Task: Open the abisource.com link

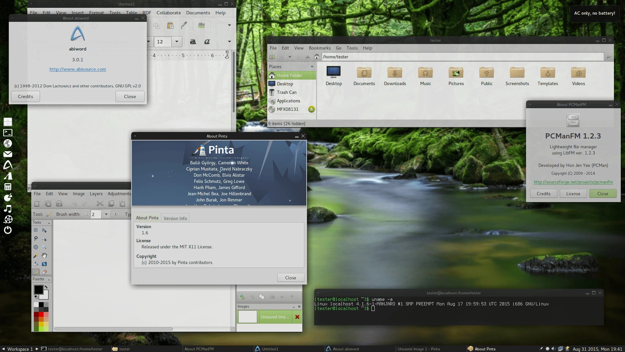Action: (x=78, y=69)
